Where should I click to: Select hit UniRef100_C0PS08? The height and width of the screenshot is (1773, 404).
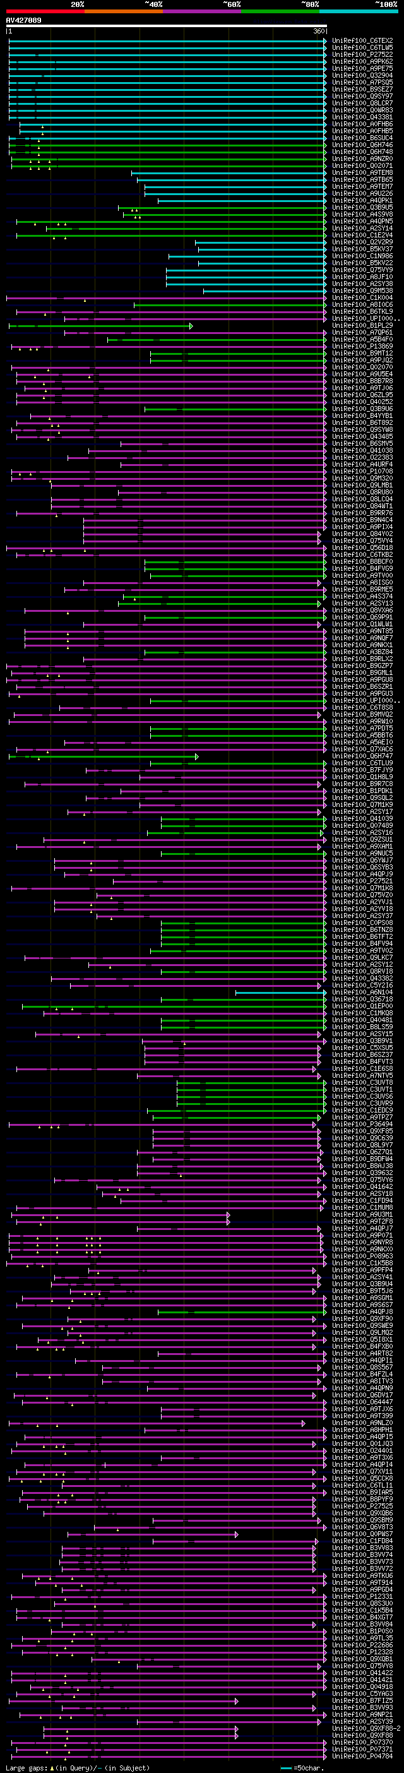(363, 923)
